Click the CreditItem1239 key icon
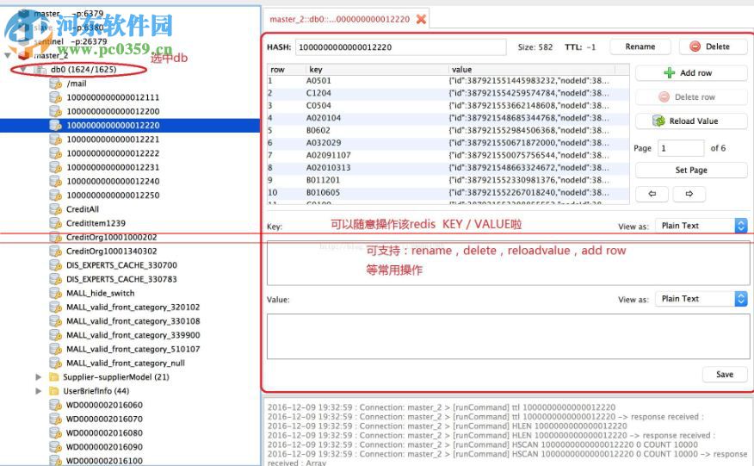 [x=56, y=223]
